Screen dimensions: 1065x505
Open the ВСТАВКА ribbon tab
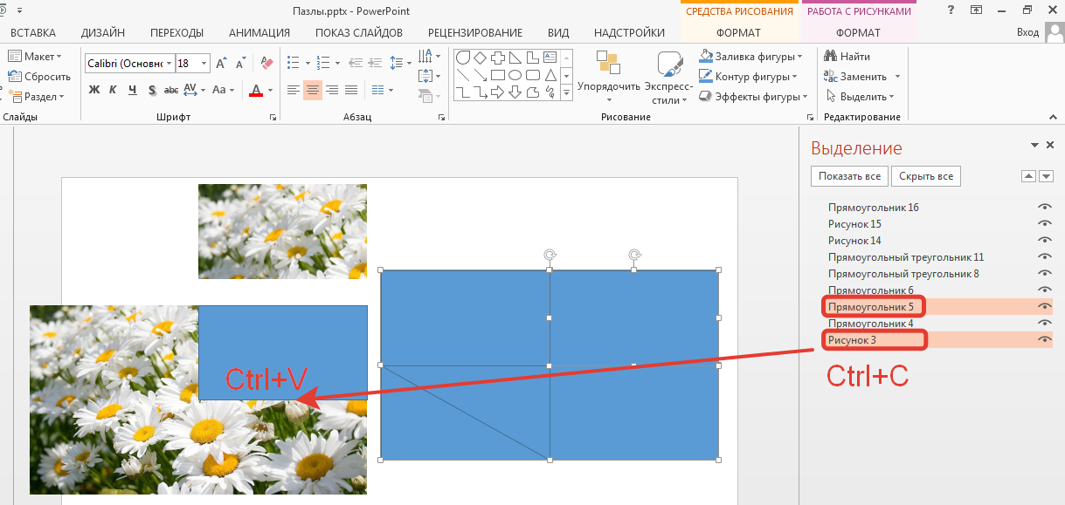click(33, 33)
